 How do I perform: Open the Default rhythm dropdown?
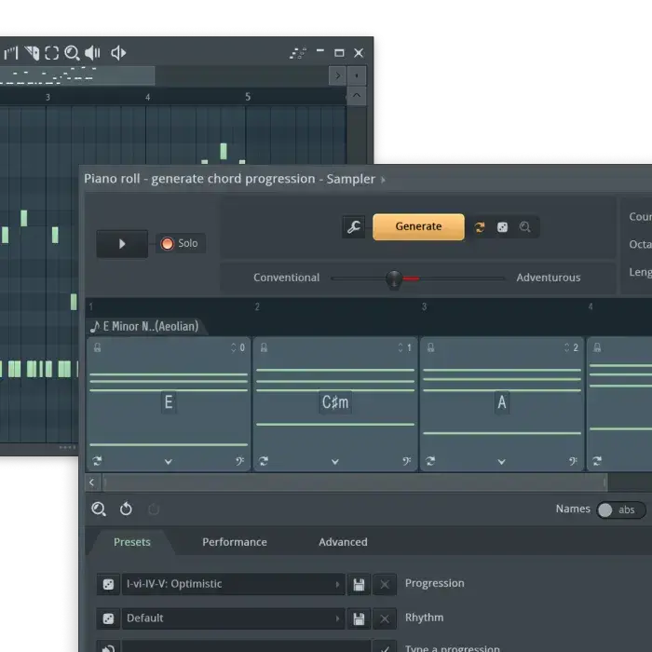point(233,618)
